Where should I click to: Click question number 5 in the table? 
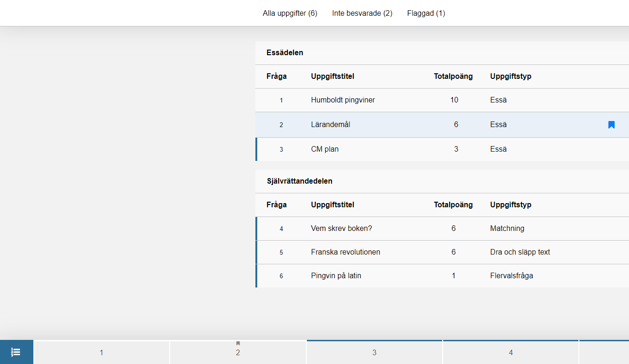click(x=281, y=253)
